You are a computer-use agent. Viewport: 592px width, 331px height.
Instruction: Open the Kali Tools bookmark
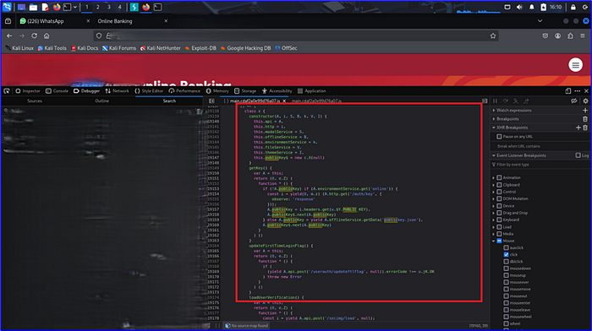pyautogui.click(x=52, y=48)
